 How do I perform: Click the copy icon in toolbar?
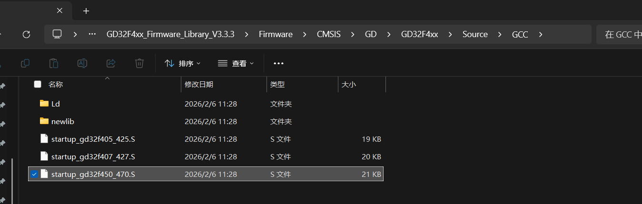(25, 63)
